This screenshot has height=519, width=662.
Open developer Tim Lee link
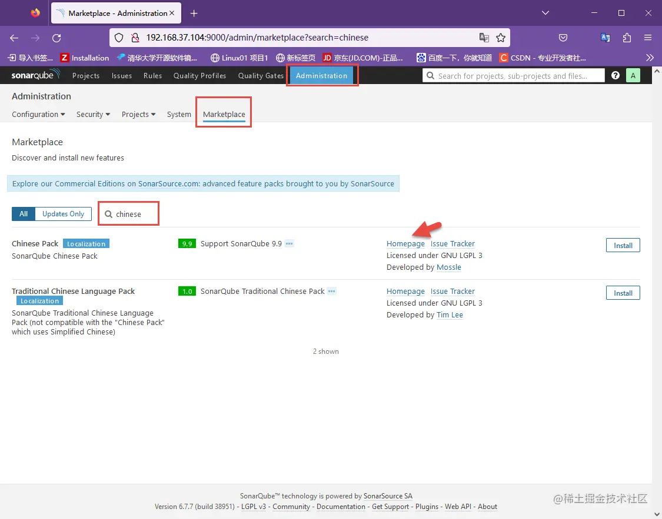450,315
